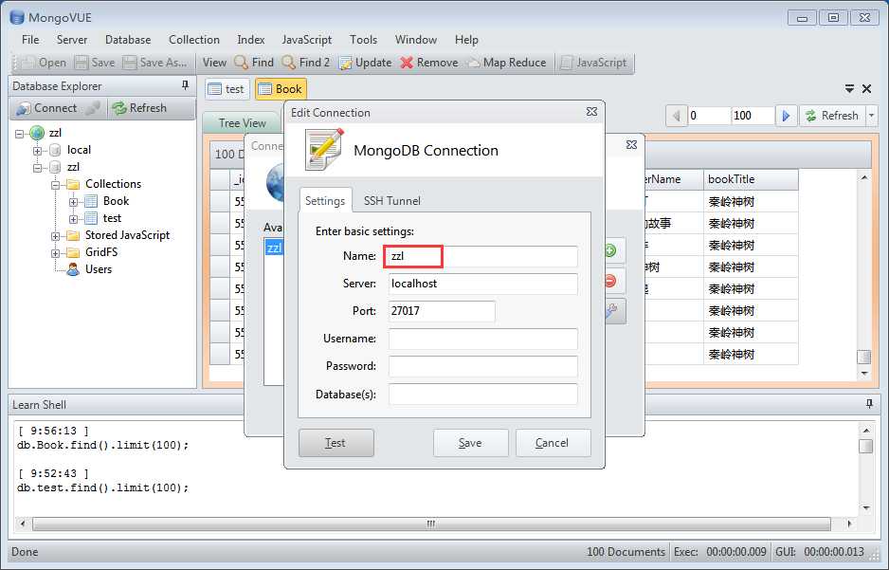The height and width of the screenshot is (570, 889).
Task: Switch to the Book document tab
Action: coord(281,89)
